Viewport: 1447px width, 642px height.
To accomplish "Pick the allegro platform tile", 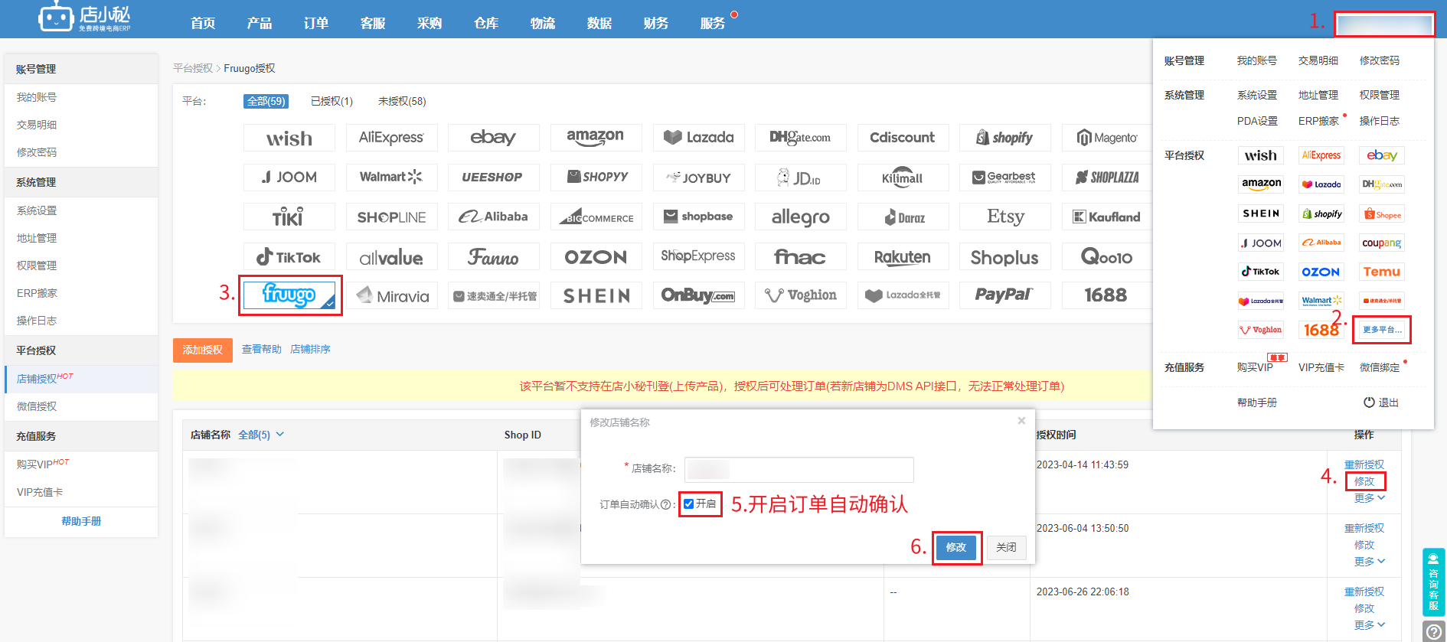I will click(x=800, y=217).
